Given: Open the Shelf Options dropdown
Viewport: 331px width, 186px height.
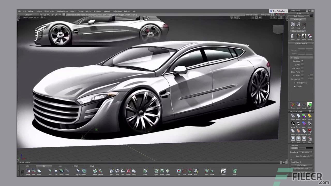Looking at the screenshot, I should [300, 16].
